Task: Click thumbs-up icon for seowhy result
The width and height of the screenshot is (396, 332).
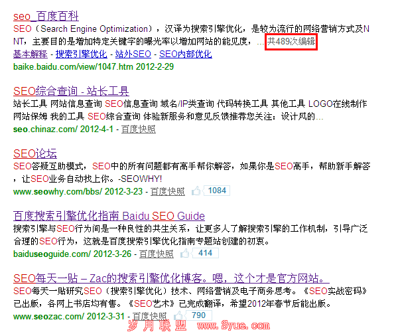Action: [196, 191]
